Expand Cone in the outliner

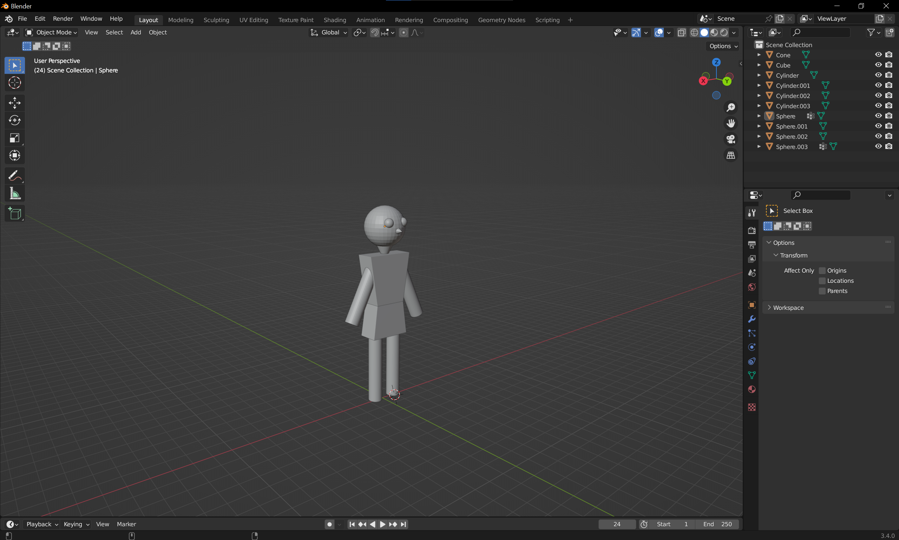click(759, 55)
